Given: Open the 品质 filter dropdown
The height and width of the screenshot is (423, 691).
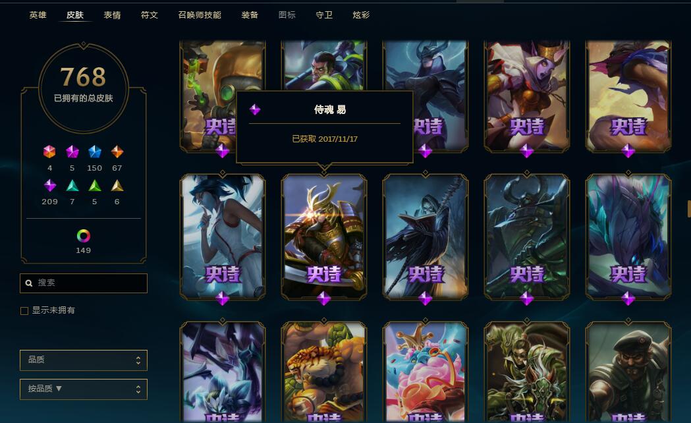Looking at the screenshot, I should coord(83,360).
